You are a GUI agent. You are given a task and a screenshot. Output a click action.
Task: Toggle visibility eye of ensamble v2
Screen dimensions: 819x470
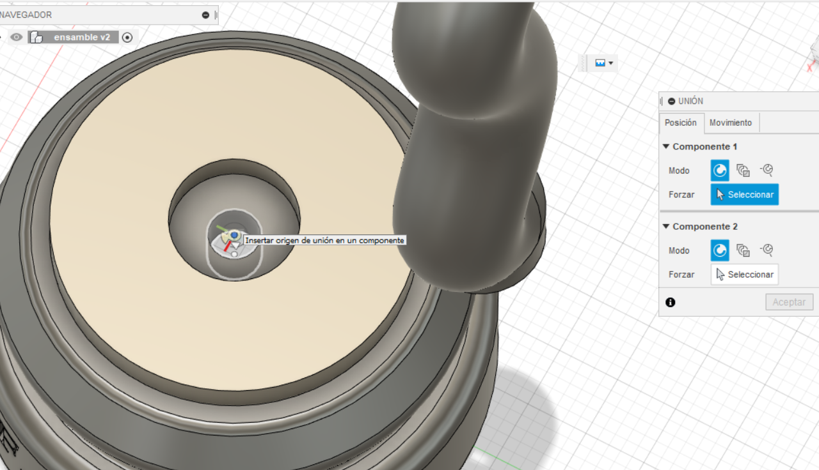coord(17,37)
